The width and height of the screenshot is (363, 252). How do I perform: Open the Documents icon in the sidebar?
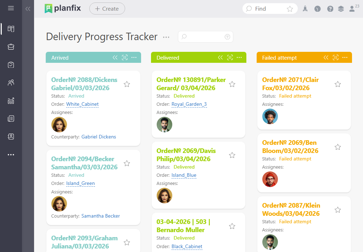[11, 119]
